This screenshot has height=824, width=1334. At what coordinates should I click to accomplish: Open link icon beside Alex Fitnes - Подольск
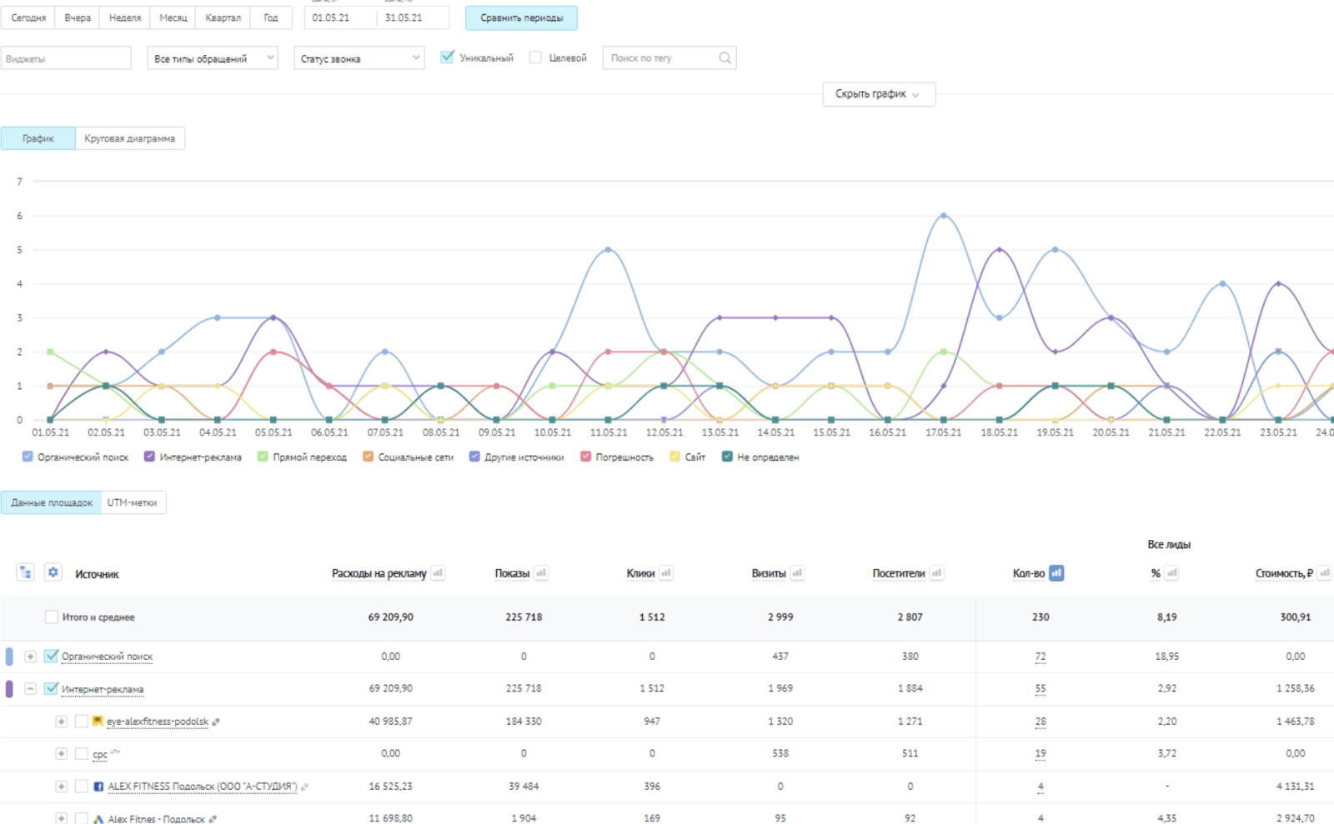[213, 820]
